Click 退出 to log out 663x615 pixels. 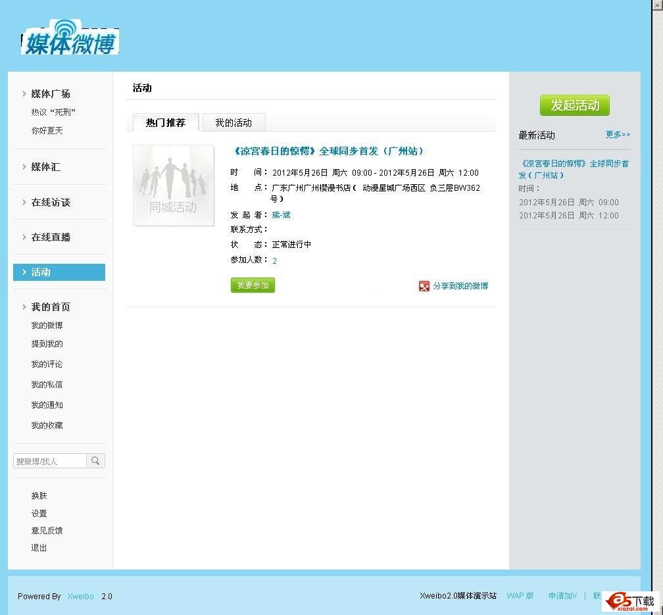[x=39, y=548]
